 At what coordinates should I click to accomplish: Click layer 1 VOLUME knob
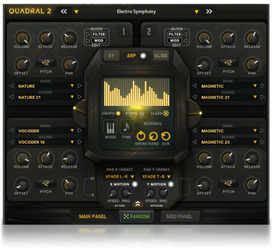[x=22, y=38]
